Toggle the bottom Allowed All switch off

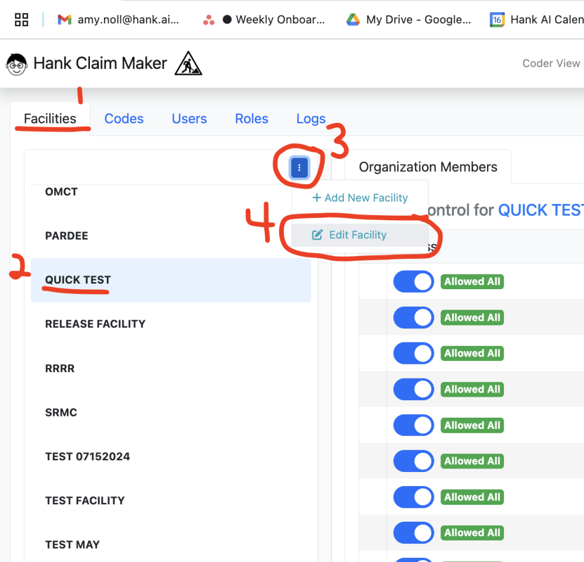coord(413,532)
